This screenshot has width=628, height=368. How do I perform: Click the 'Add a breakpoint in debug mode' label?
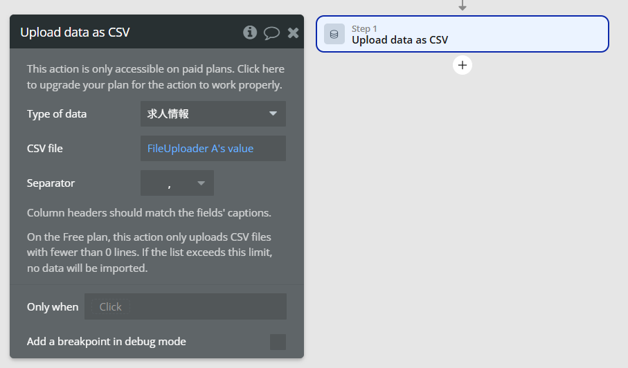[x=107, y=342]
